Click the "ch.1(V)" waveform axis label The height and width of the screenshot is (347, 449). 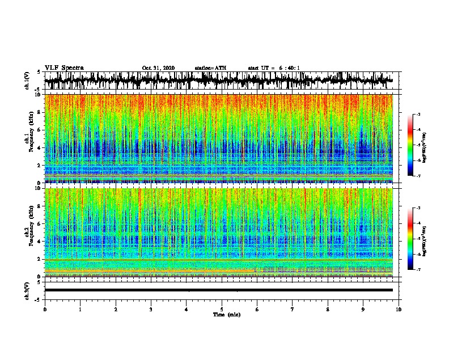(27, 81)
